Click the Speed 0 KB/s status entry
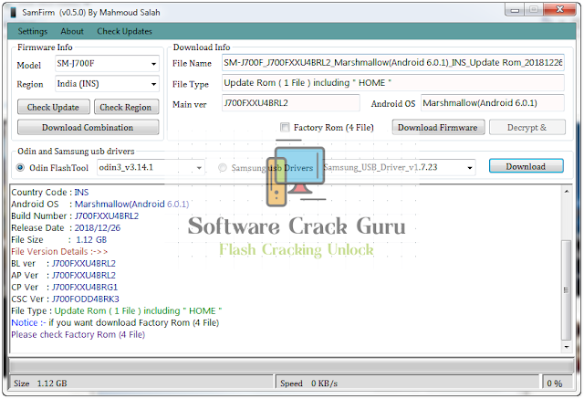Viewport: 584px width, 399px height. tap(308, 383)
